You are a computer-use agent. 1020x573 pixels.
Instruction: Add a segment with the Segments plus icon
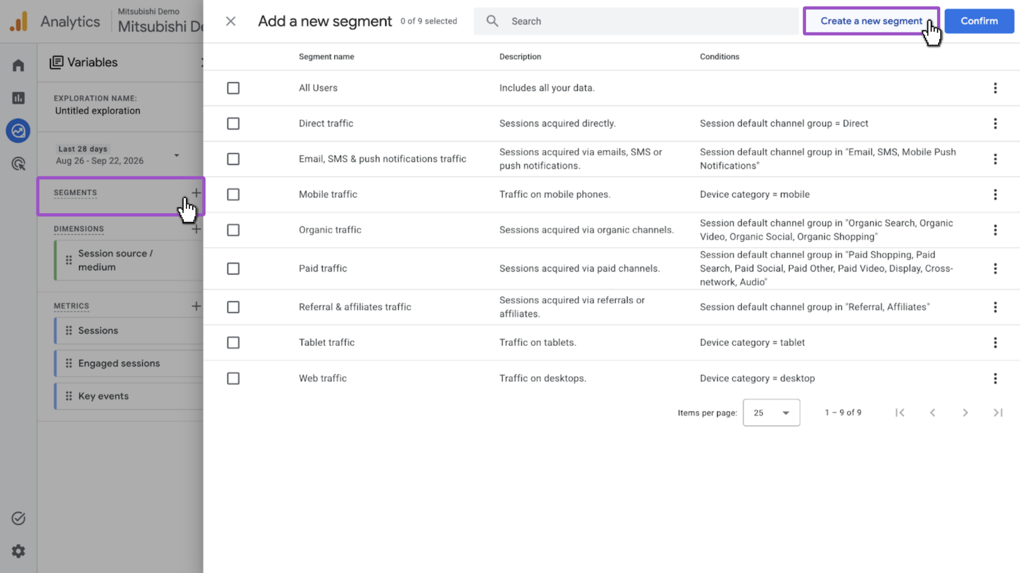196,193
